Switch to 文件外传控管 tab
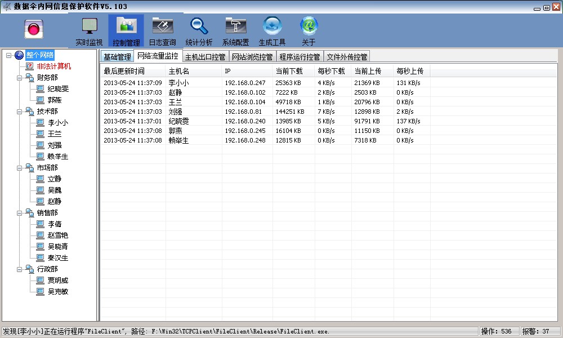Viewport: 563px width, 338px height. (347, 57)
